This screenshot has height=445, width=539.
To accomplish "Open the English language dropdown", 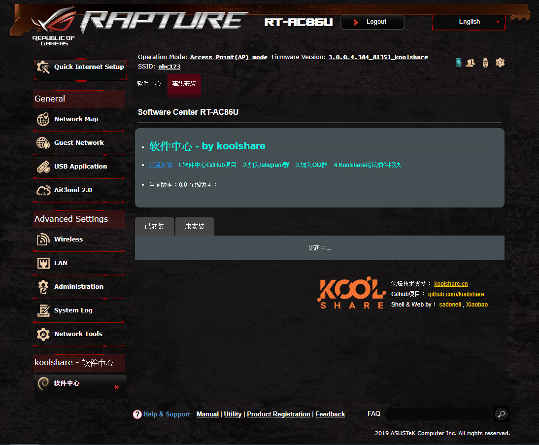I will pos(469,22).
